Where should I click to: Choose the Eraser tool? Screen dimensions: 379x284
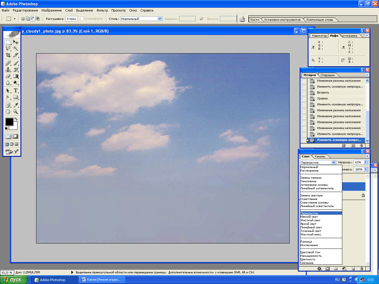point(8,76)
